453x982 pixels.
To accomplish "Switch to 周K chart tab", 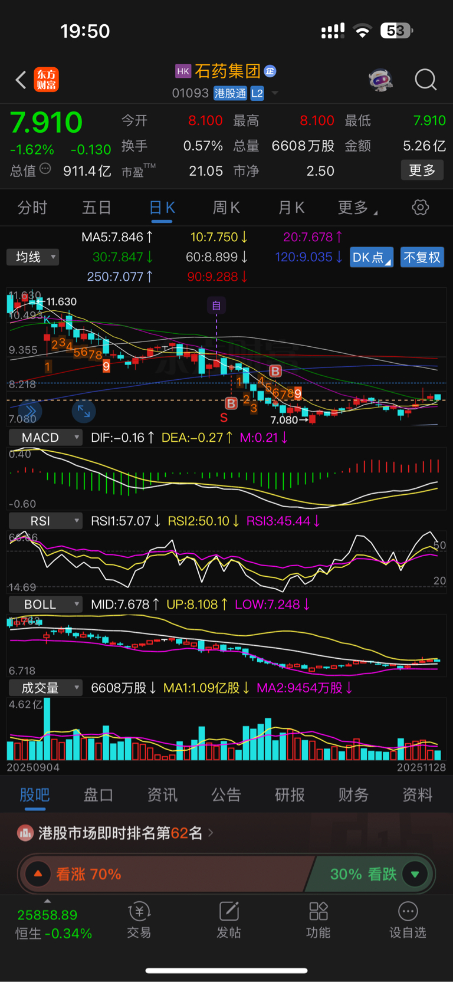I will point(226,208).
